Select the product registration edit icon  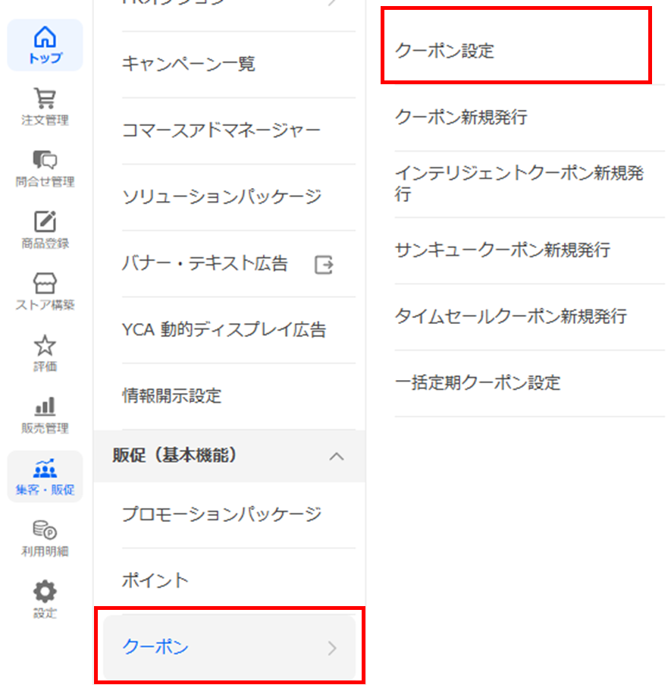(x=45, y=222)
